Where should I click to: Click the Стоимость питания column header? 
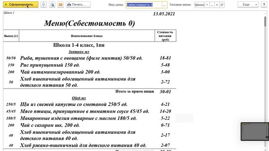165,36
